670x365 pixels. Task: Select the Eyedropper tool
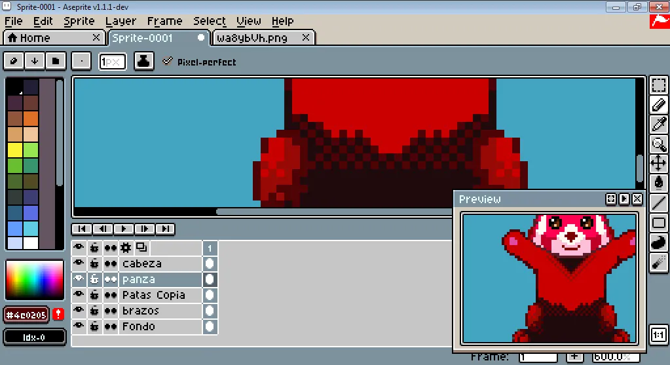point(658,125)
